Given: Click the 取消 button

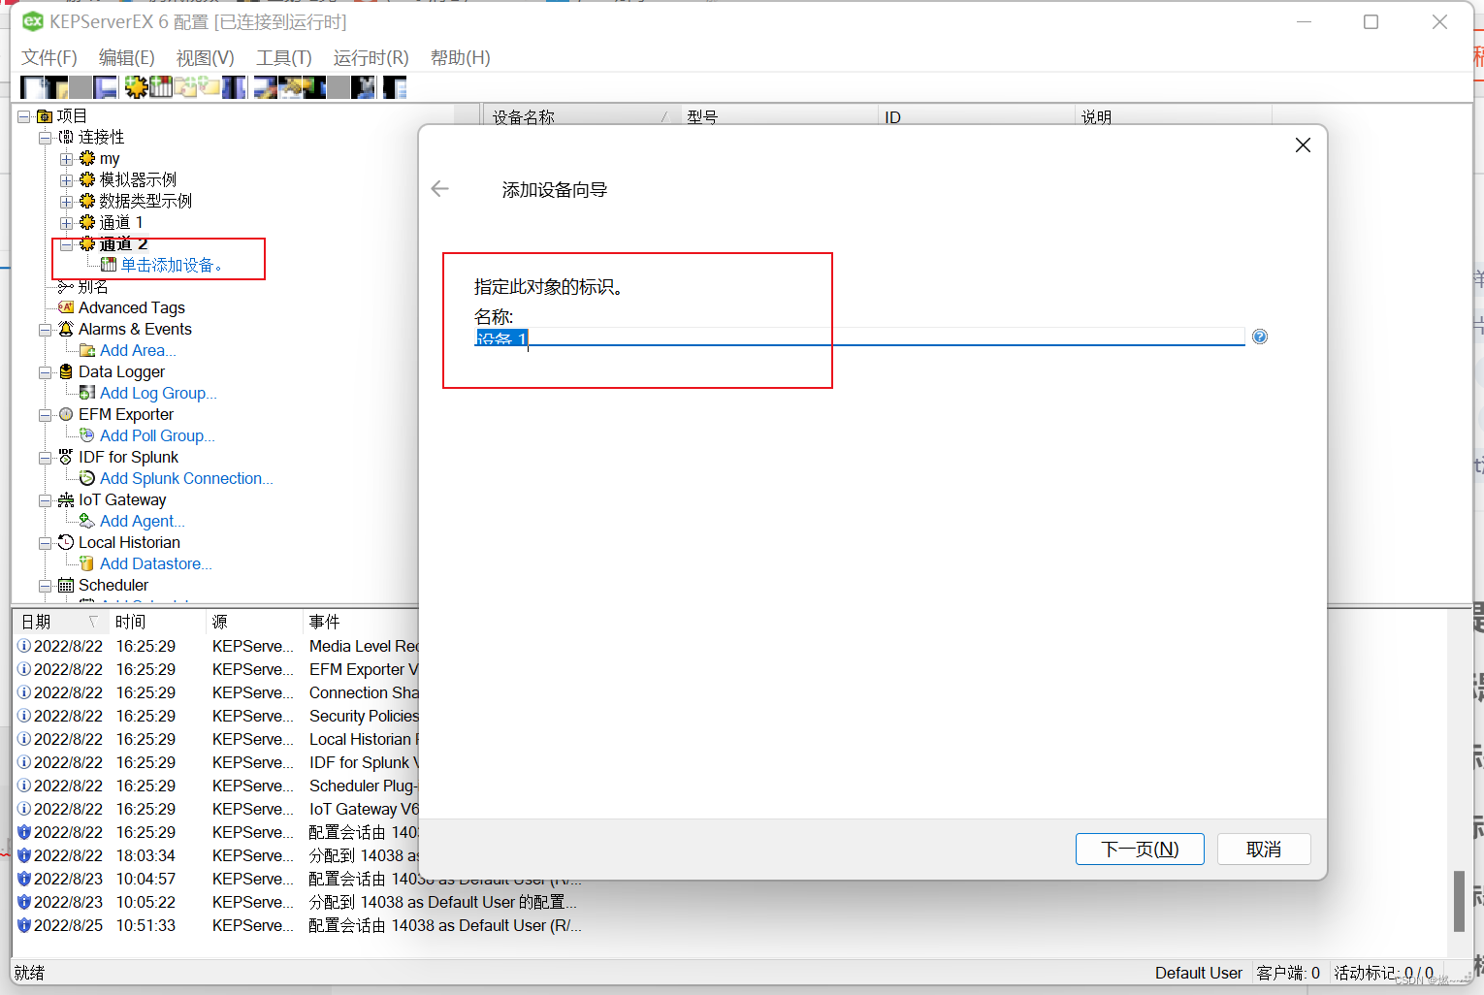Looking at the screenshot, I should coord(1264,849).
